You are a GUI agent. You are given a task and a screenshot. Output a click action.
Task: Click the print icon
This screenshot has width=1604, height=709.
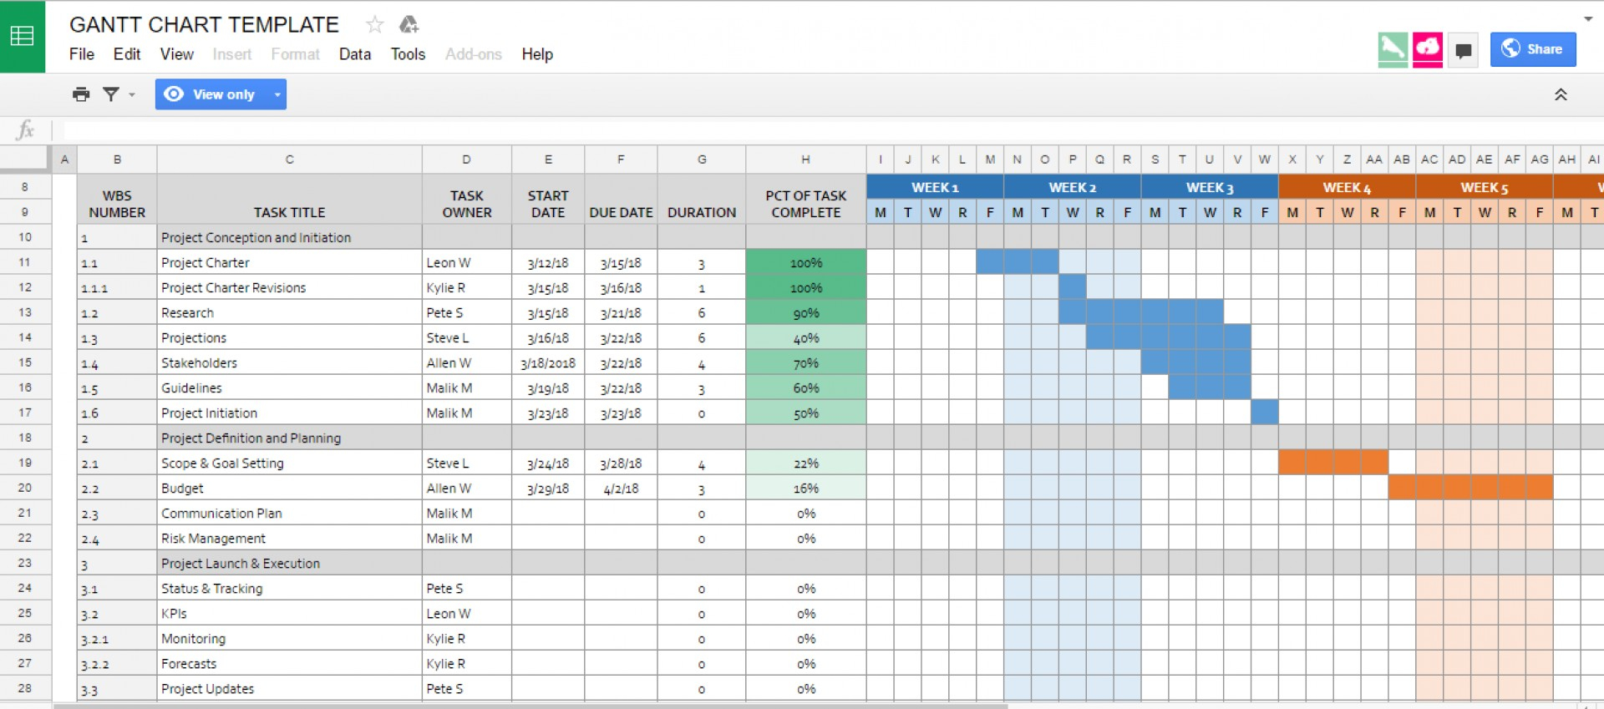point(81,94)
